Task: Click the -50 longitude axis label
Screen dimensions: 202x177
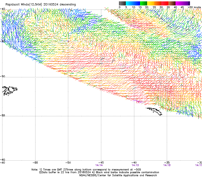Action: point(68,163)
